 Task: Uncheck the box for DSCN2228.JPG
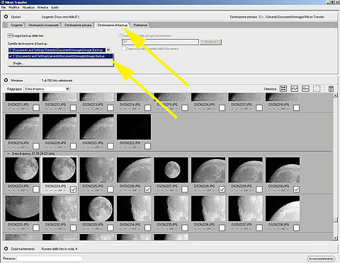click(222, 189)
